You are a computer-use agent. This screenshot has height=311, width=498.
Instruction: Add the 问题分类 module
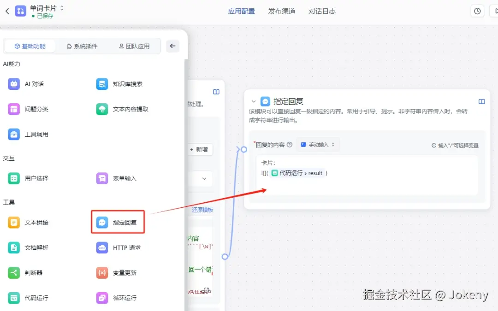pos(28,109)
